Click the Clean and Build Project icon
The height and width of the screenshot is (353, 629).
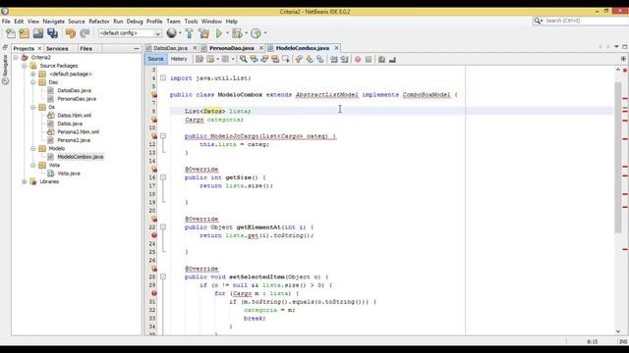(x=204, y=33)
